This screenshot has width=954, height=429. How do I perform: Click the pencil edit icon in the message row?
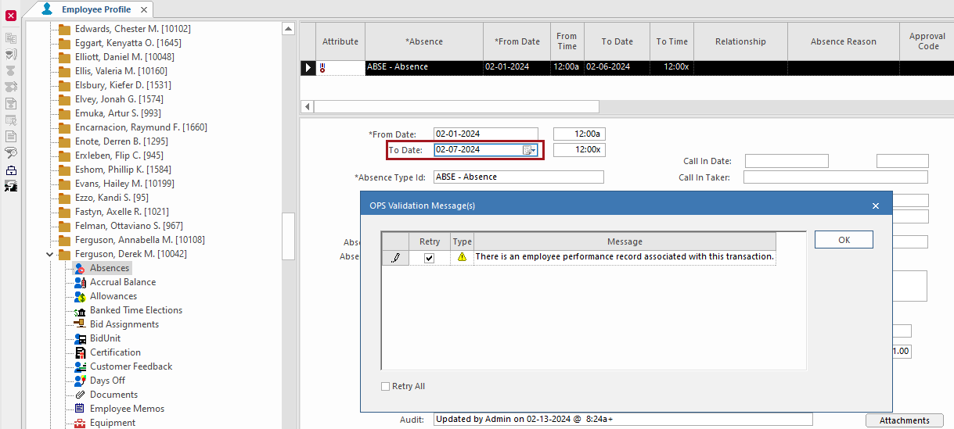[x=395, y=258]
